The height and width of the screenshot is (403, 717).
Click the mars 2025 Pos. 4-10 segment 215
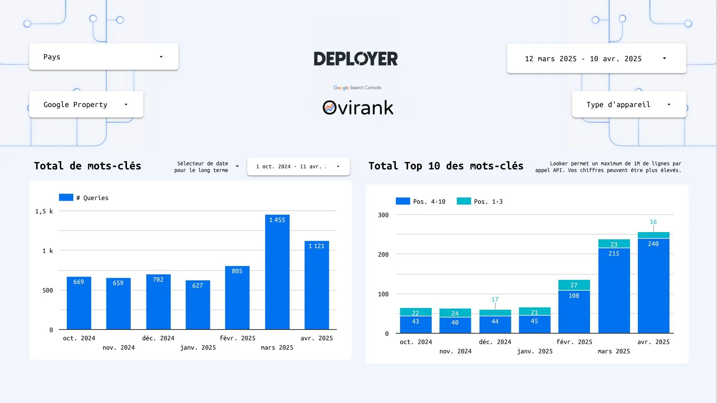(614, 291)
